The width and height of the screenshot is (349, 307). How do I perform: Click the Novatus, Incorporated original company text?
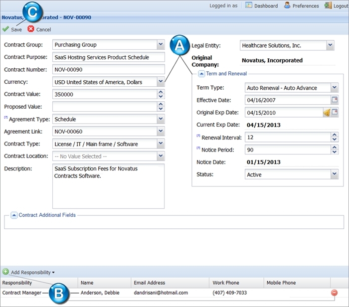pos(272,60)
